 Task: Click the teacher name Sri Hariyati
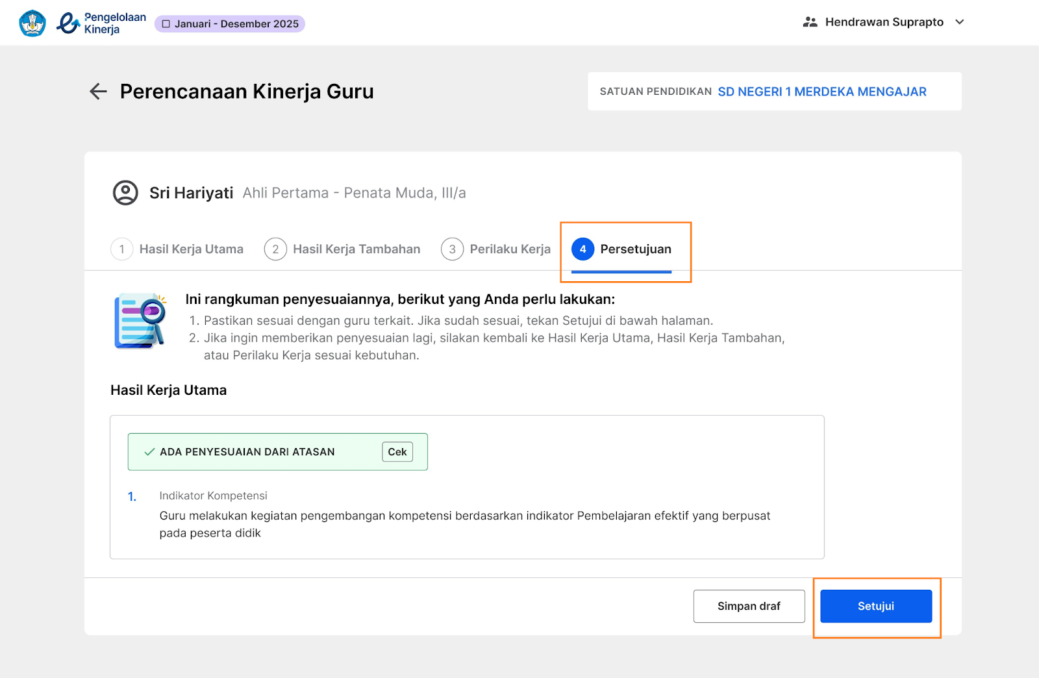(192, 193)
